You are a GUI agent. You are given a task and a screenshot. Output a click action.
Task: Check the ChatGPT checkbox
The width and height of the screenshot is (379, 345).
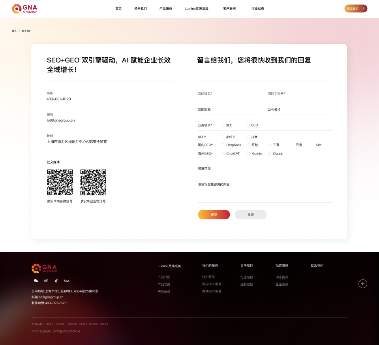pyautogui.click(x=223, y=154)
